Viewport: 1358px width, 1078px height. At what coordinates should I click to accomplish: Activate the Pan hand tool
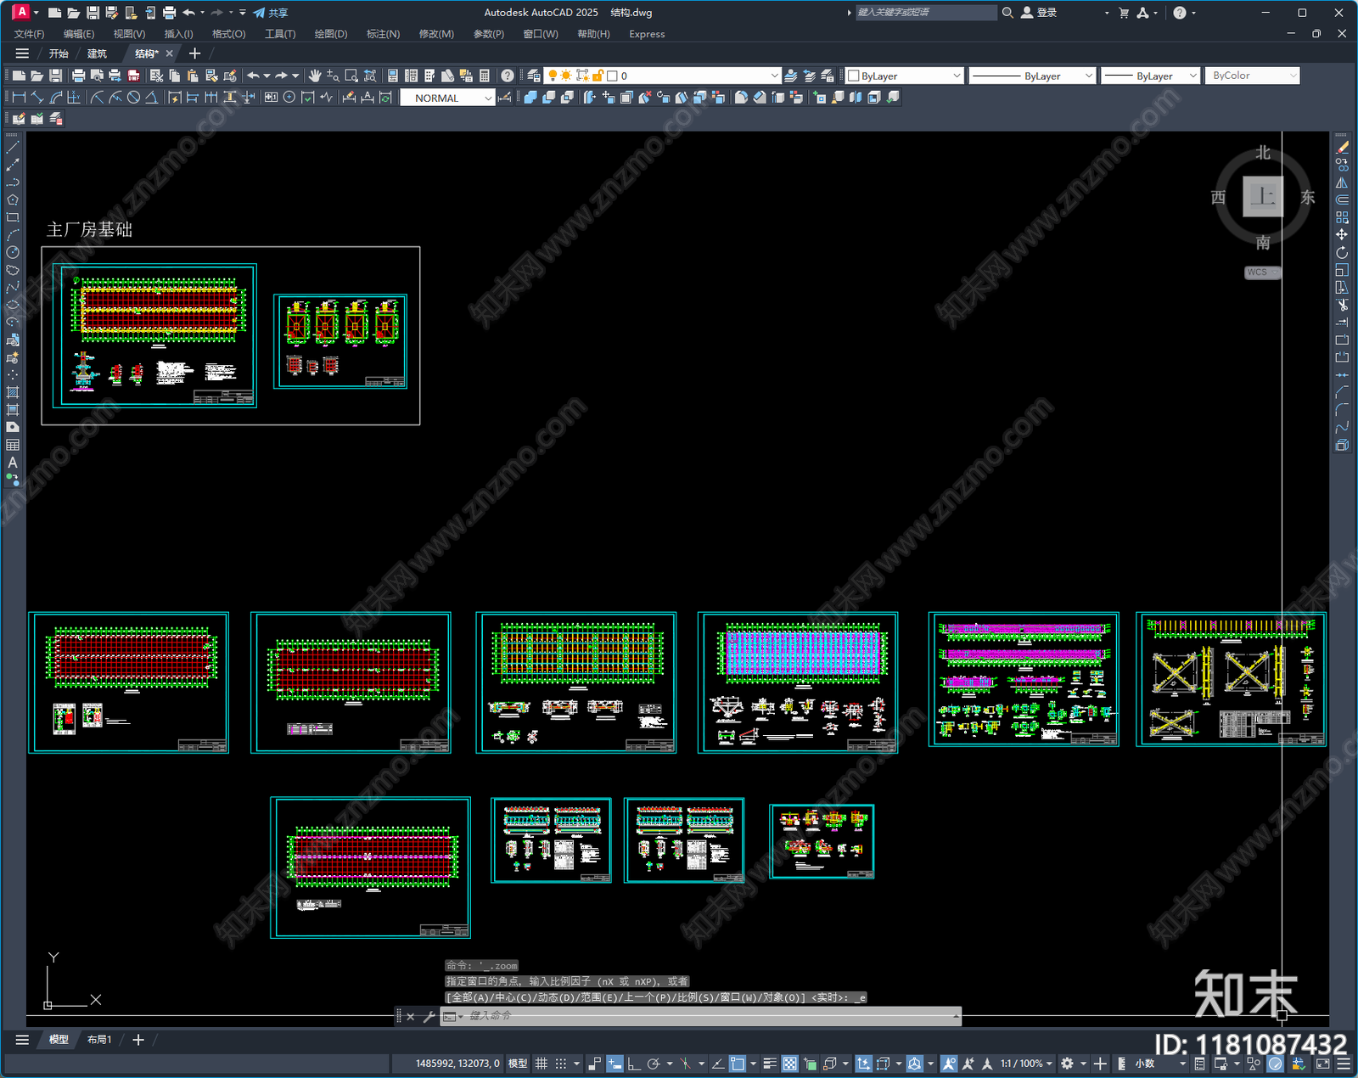[315, 76]
